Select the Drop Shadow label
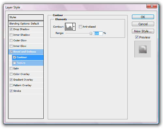The height and width of the screenshot is (129, 163). point(21,29)
